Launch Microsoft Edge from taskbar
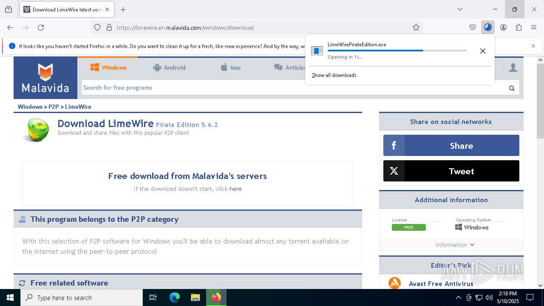This screenshot has width=544, height=306. point(175,297)
